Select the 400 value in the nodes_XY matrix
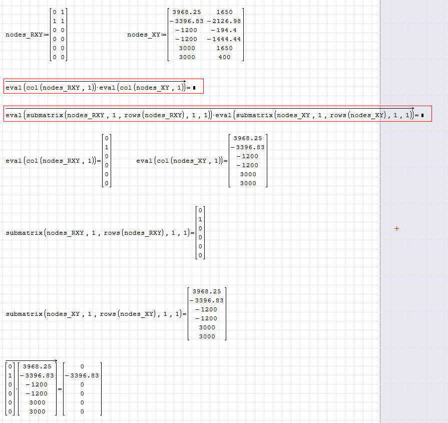Viewport: 448px width, 423px height. pos(225,57)
